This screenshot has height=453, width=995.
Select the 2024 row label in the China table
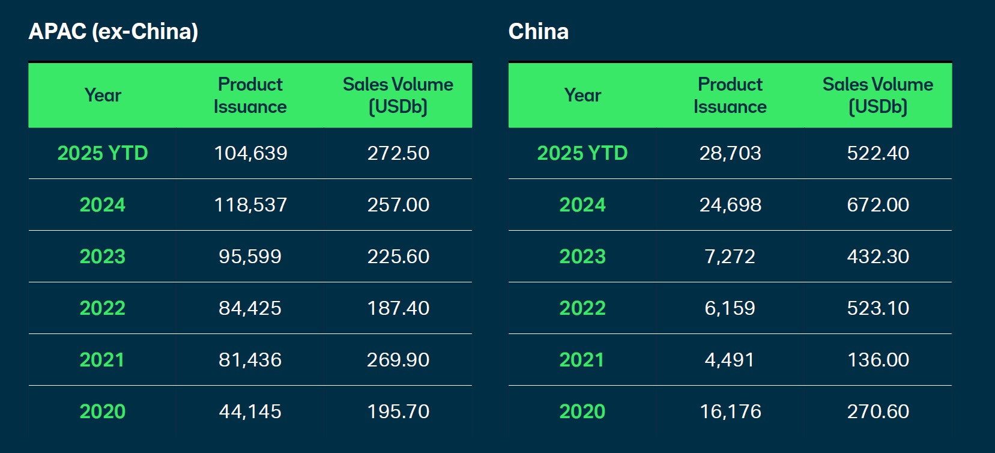click(582, 205)
